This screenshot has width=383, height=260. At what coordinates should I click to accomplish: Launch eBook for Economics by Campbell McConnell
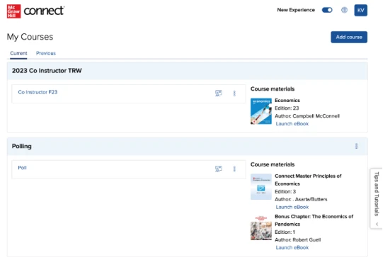292,124
